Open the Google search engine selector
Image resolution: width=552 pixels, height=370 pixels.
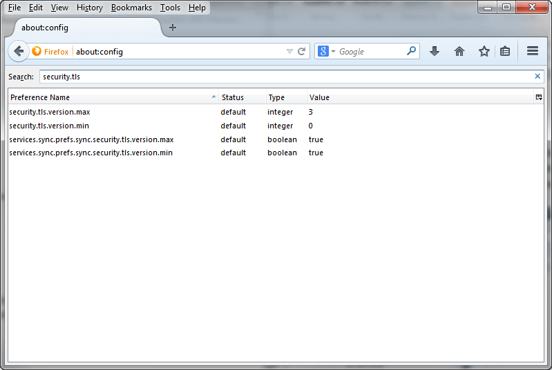pyautogui.click(x=326, y=51)
